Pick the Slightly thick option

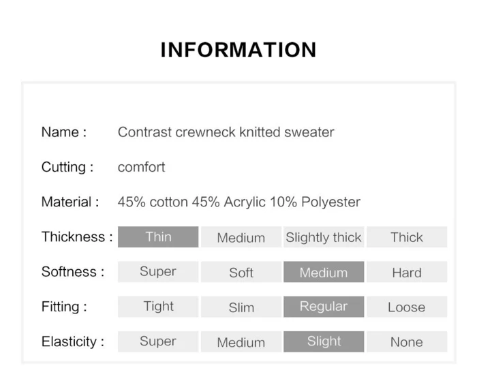[x=324, y=237]
